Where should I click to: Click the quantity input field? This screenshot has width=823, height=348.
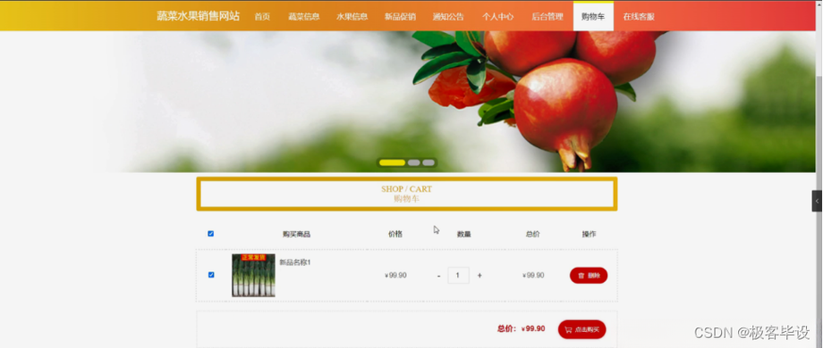(x=458, y=275)
